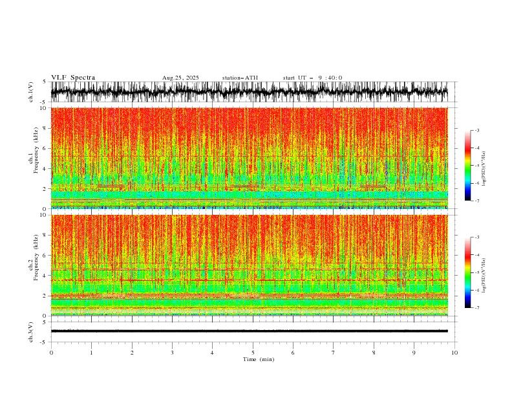The height and width of the screenshot is (396, 512).
Task: Click time axis tick label "1"
Action: click(91, 353)
